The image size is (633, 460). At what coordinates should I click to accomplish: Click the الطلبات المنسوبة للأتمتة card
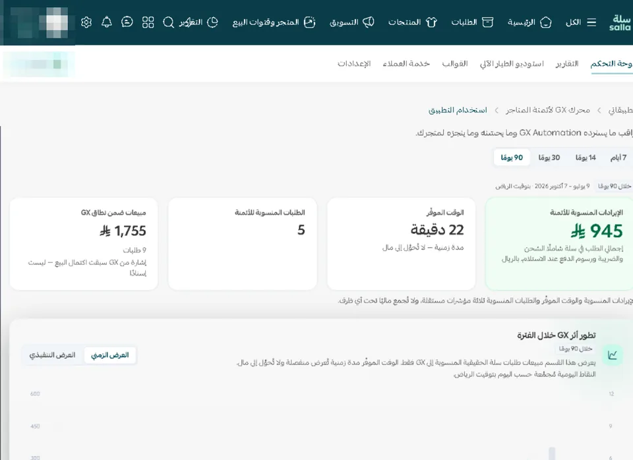(x=243, y=244)
